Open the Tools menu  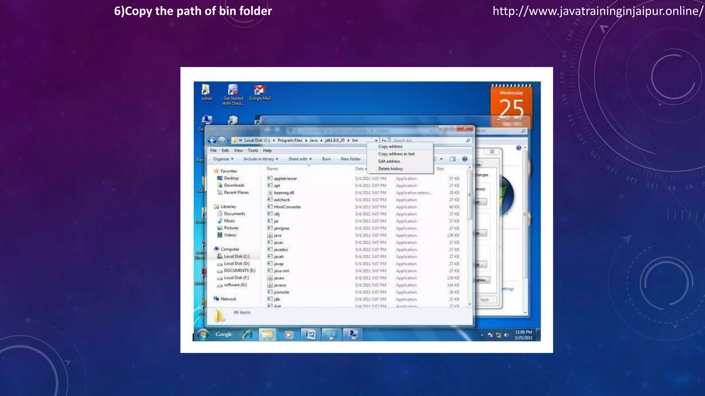pyautogui.click(x=253, y=151)
